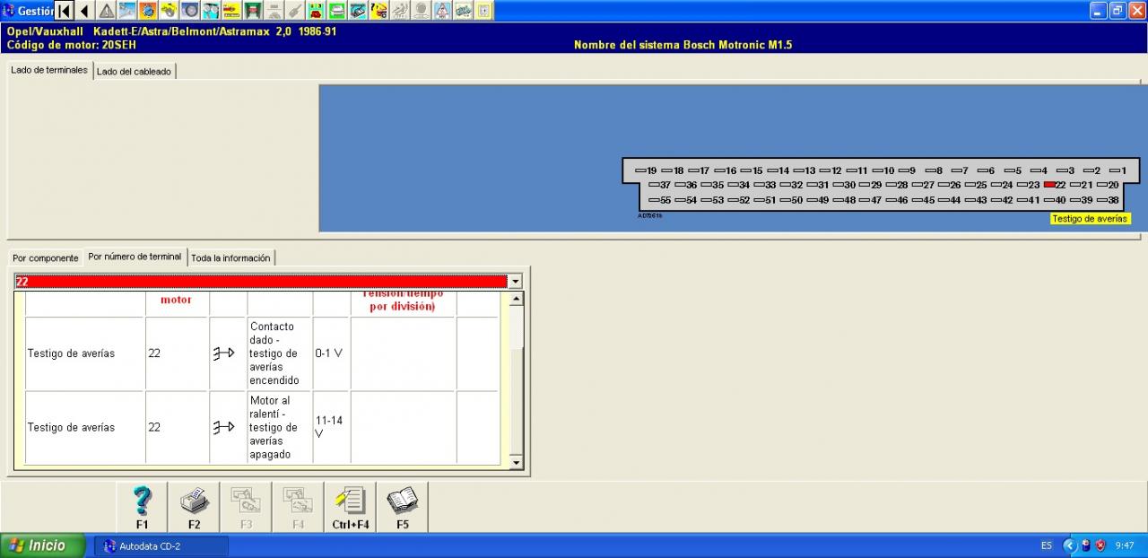Switch to Lado del cableado tab
The width and height of the screenshot is (1148, 558).
(x=135, y=72)
